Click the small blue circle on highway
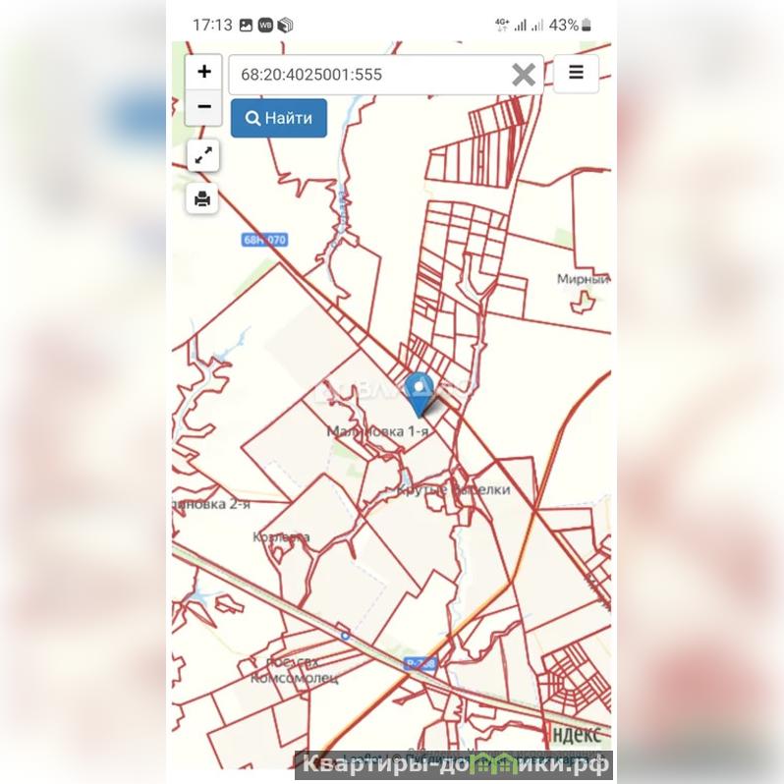 click(345, 636)
